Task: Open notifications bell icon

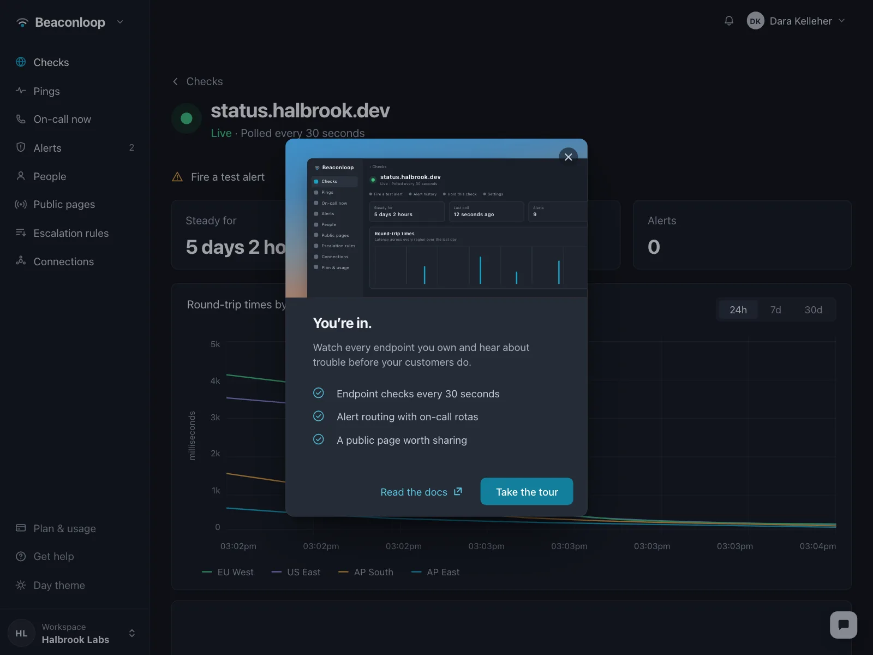Action: click(x=729, y=21)
